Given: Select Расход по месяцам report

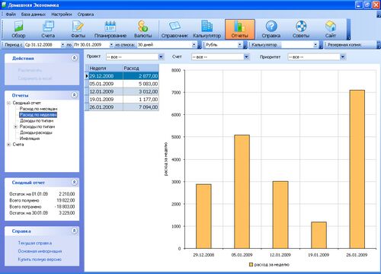Looking at the screenshot, I should pos(38,109).
